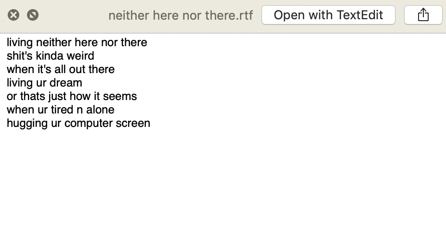Image resolution: width=446 pixels, height=249 pixels.
Task: Click the Open with TextEdit button
Action: pyautogui.click(x=328, y=15)
